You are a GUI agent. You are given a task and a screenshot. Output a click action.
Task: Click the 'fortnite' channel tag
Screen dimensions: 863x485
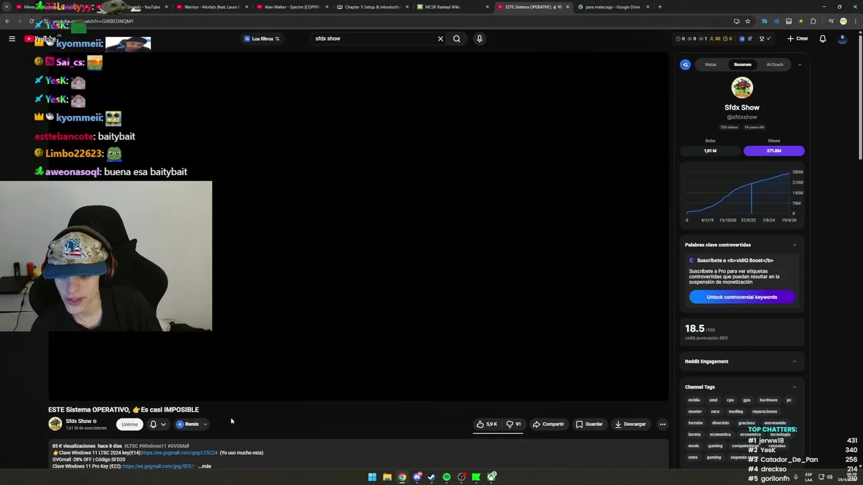click(x=695, y=423)
